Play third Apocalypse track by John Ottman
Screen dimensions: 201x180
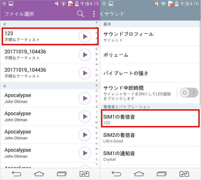[x=85, y=135]
